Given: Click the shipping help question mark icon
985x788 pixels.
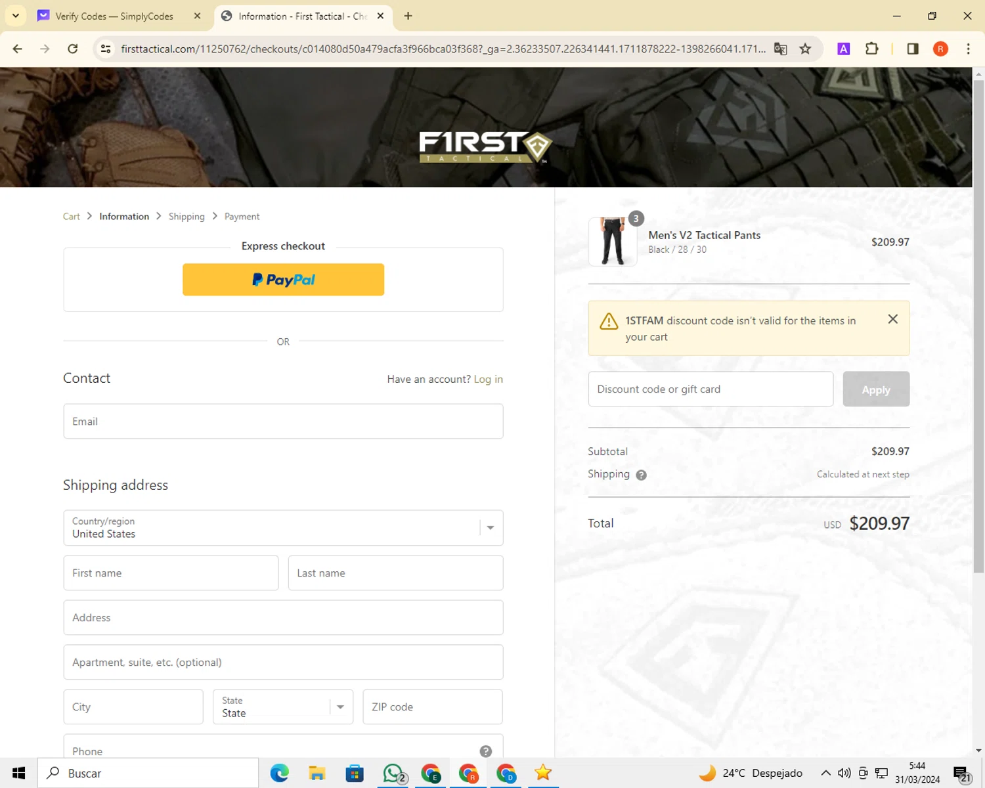Looking at the screenshot, I should click(641, 475).
